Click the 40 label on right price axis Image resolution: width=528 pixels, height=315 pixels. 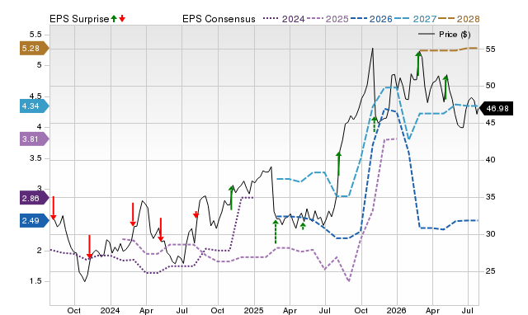point(490,160)
